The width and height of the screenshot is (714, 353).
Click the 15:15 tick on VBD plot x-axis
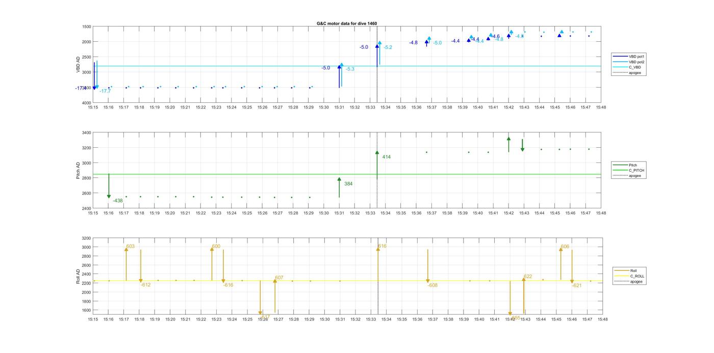pyautogui.click(x=93, y=107)
